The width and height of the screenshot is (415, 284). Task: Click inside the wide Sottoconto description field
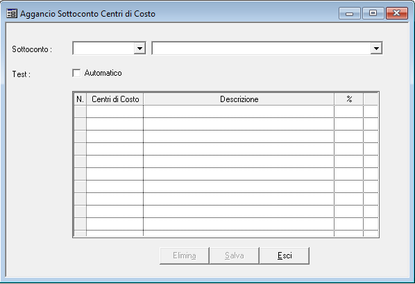point(262,48)
